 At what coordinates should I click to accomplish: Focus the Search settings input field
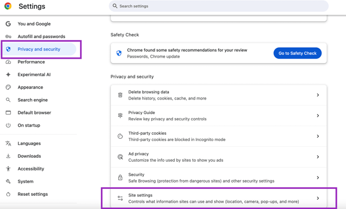[x=219, y=6]
